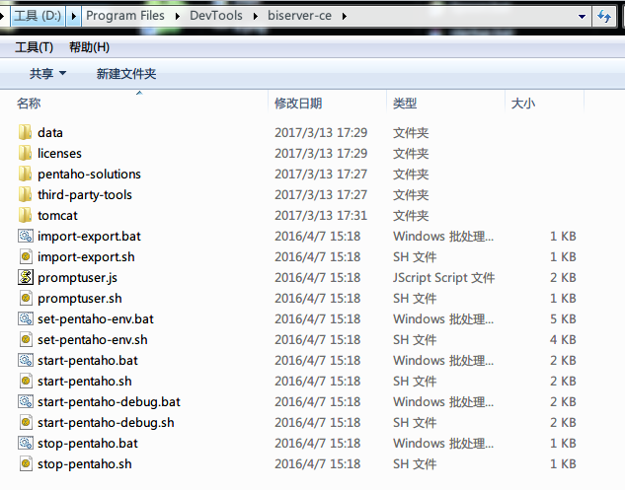Viewport: 625px width, 490px height.
Task: Select the licenses folder name
Action: (x=59, y=153)
